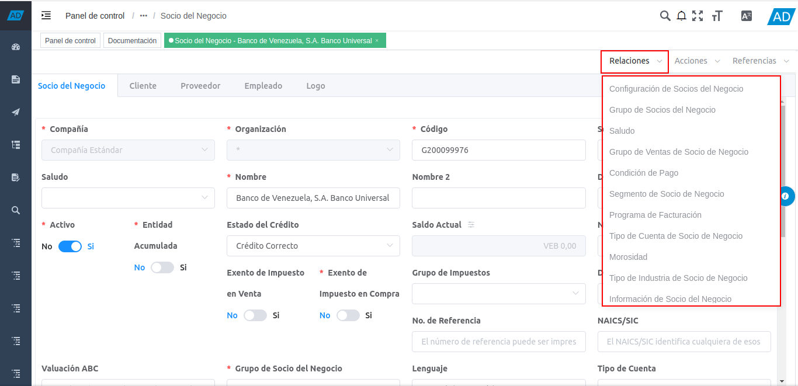Click Panel de control breadcrumb link

[95, 16]
